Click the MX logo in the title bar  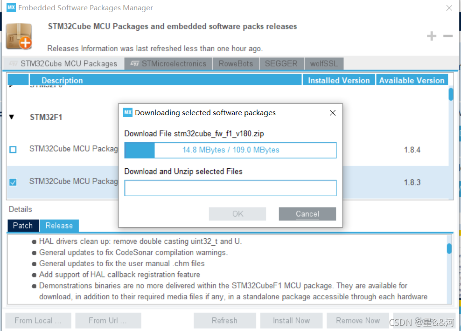pos(10,7)
